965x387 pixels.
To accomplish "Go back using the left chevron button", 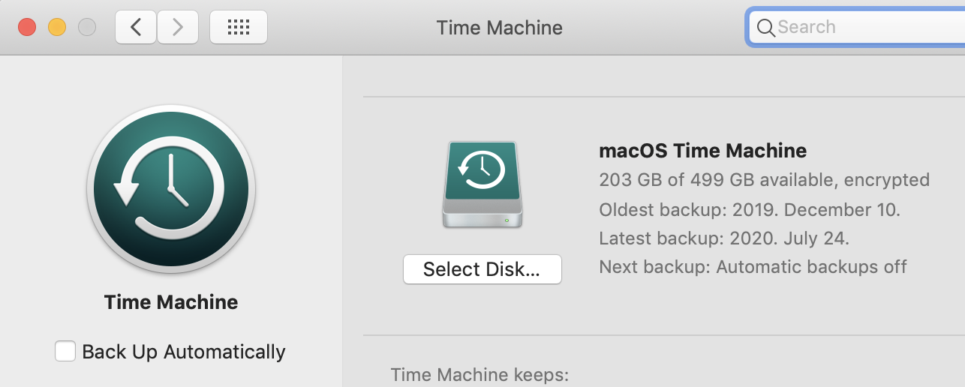I will point(136,27).
